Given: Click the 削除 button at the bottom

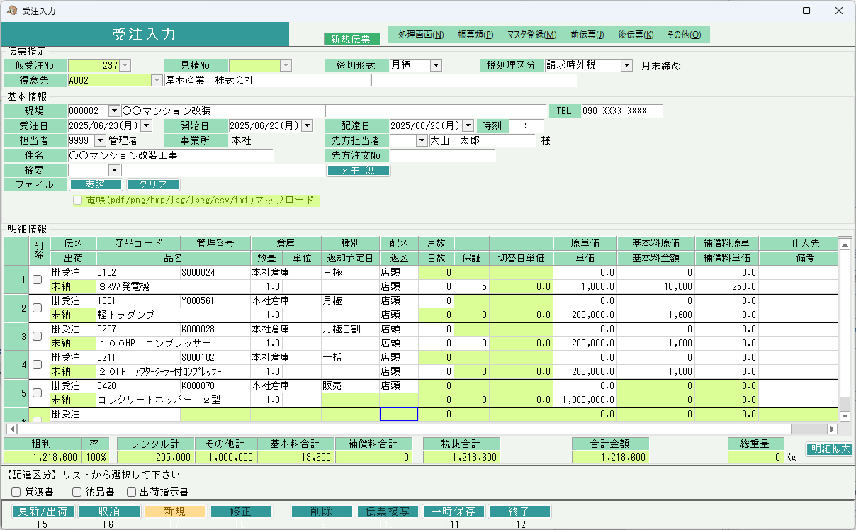Looking at the screenshot, I should [x=322, y=512].
